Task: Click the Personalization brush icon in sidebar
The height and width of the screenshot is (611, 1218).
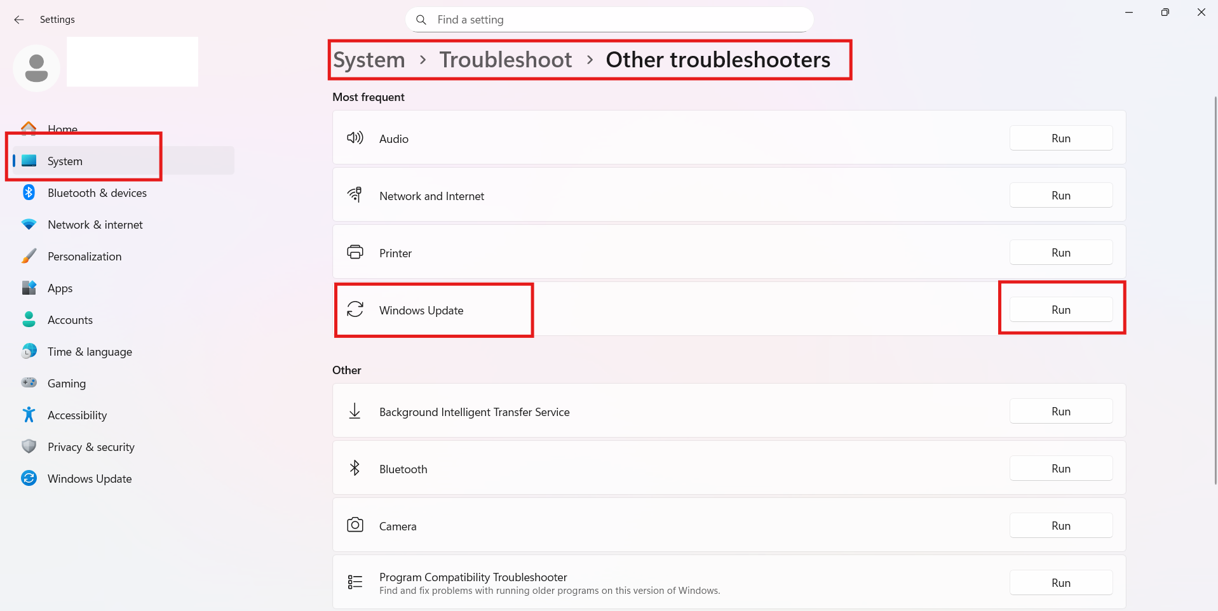Action: [x=29, y=256]
